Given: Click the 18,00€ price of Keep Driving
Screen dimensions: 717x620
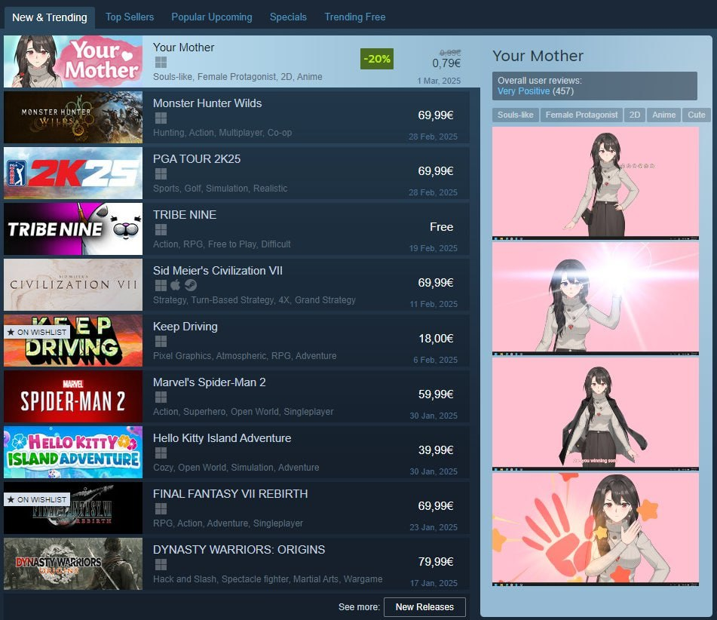Looking at the screenshot, I should coord(436,339).
